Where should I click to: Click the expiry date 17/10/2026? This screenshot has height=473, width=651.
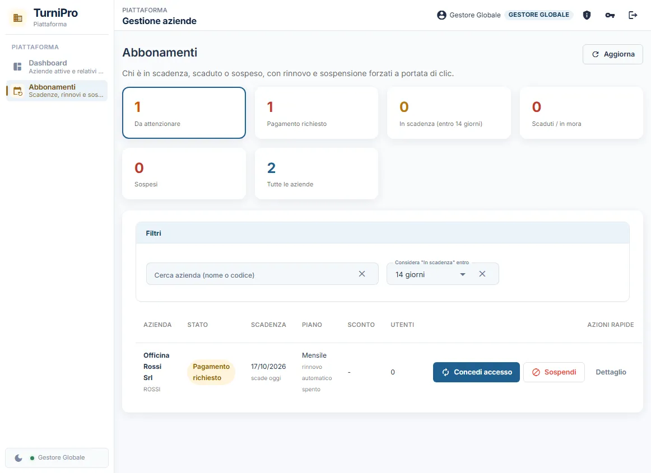(x=268, y=367)
